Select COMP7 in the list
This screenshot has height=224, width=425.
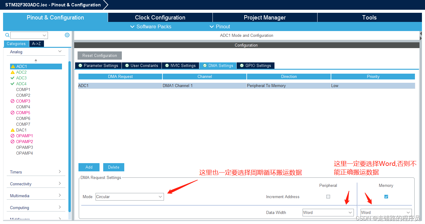(23, 124)
